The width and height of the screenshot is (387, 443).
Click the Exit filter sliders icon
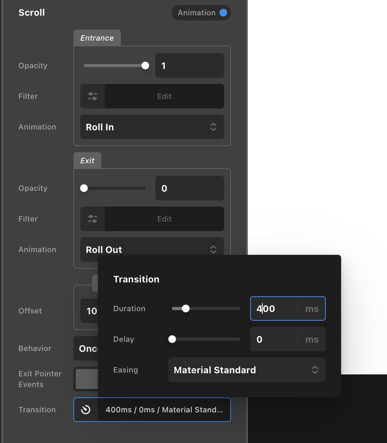click(93, 219)
